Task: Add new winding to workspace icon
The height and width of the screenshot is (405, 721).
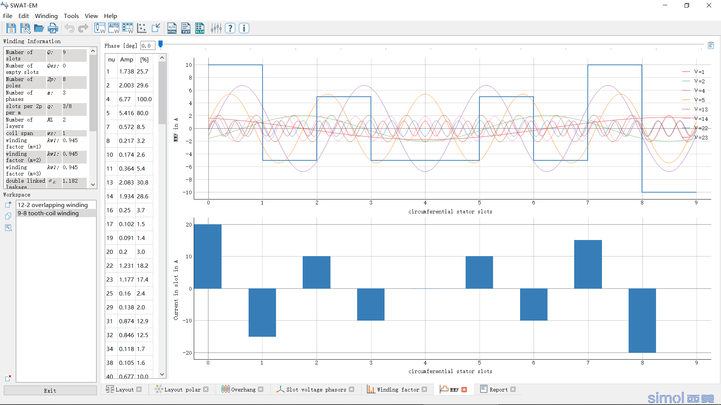Action: click(x=8, y=205)
